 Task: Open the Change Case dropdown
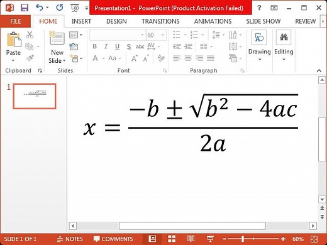pyautogui.click(x=114, y=58)
